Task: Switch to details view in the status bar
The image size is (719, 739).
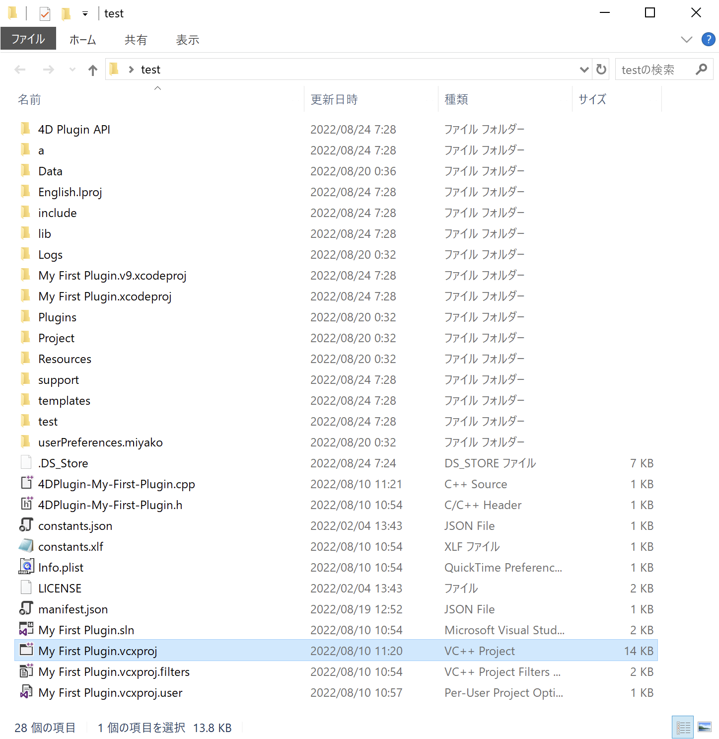Action: (x=683, y=727)
